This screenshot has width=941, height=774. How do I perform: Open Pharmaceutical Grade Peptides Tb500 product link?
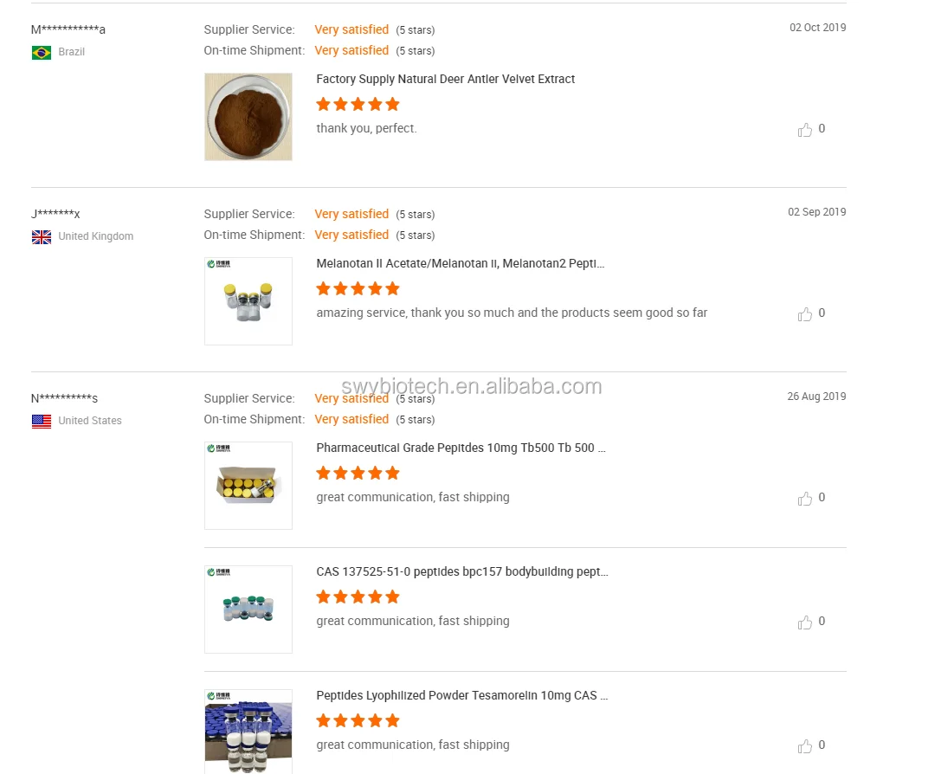[x=461, y=448]
